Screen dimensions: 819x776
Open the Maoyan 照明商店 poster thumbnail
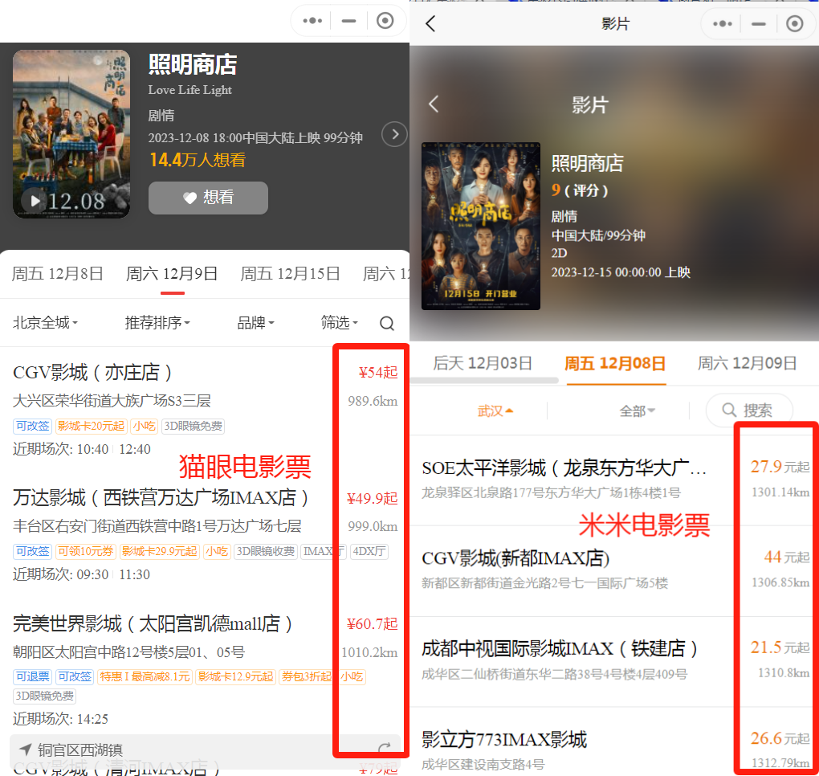[x=71, y=134]
